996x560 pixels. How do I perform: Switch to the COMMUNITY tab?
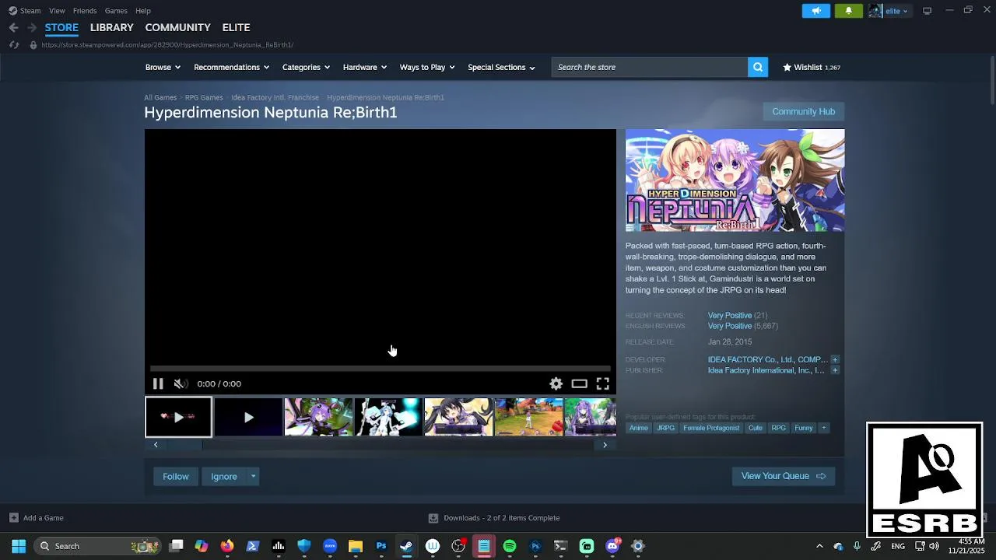(x=177, y=27)
